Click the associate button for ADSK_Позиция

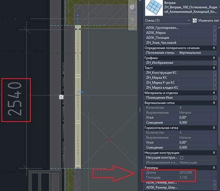[215, 38]
